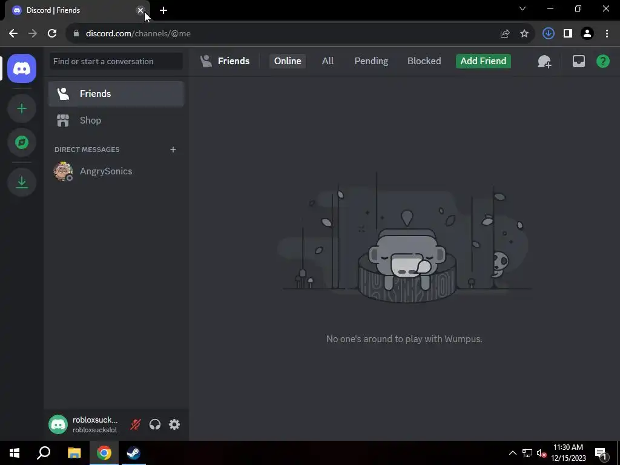Open AngrySonics direct message
The width and height of the screenshot is (620, 465).
(116, 171)
